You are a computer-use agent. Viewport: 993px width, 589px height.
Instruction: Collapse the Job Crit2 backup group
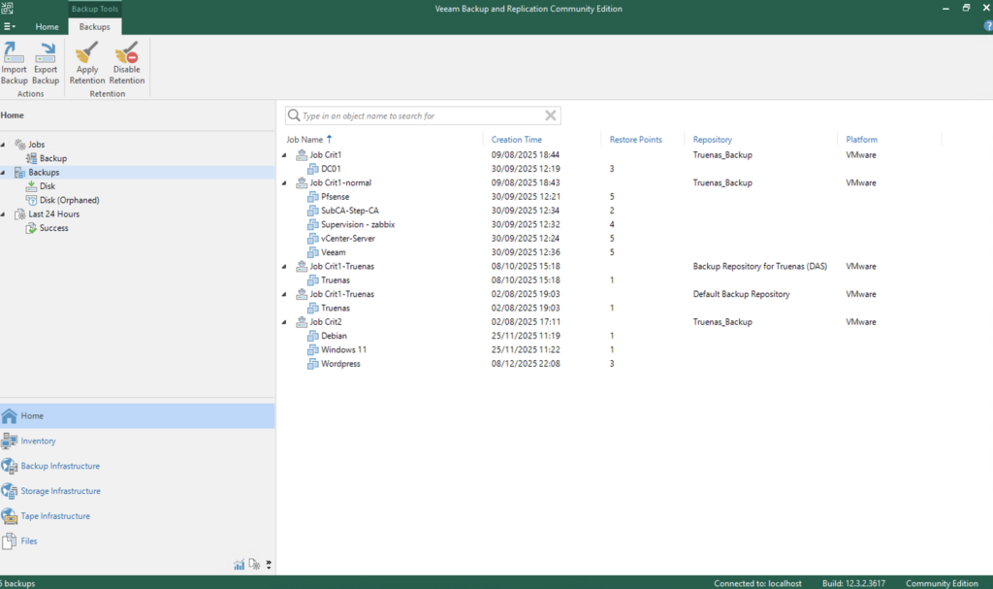point(284,322)
